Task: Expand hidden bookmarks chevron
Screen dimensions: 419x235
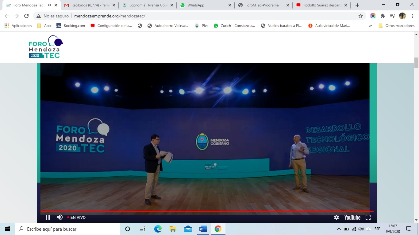Action: 370,26
